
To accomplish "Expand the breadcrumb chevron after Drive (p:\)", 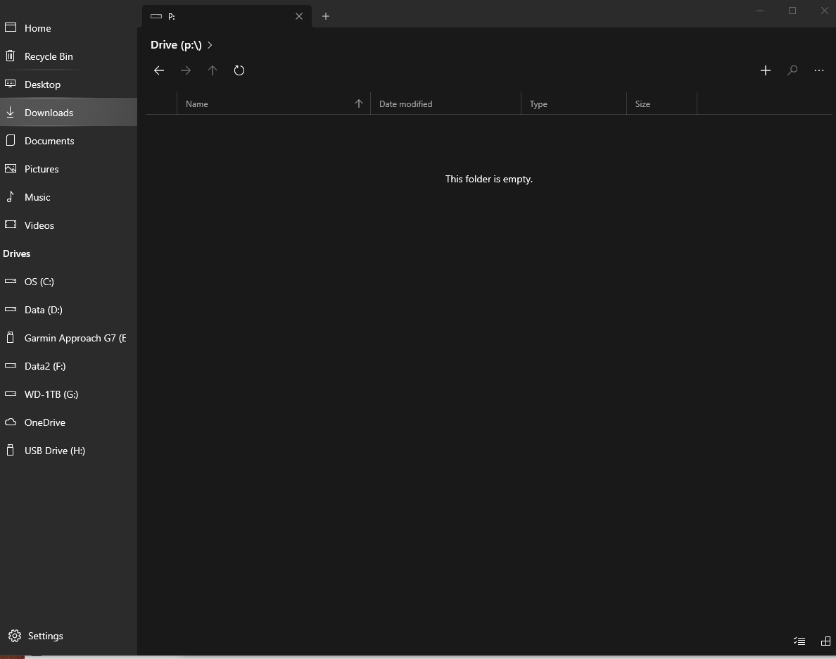I will [x=210, y=45].
